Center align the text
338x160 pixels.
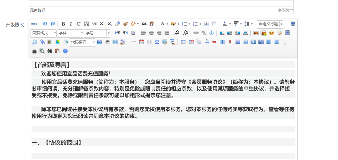tap(151, 33)
